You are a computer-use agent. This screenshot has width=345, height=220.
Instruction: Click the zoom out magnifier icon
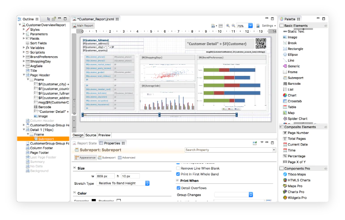pos(233,26)
